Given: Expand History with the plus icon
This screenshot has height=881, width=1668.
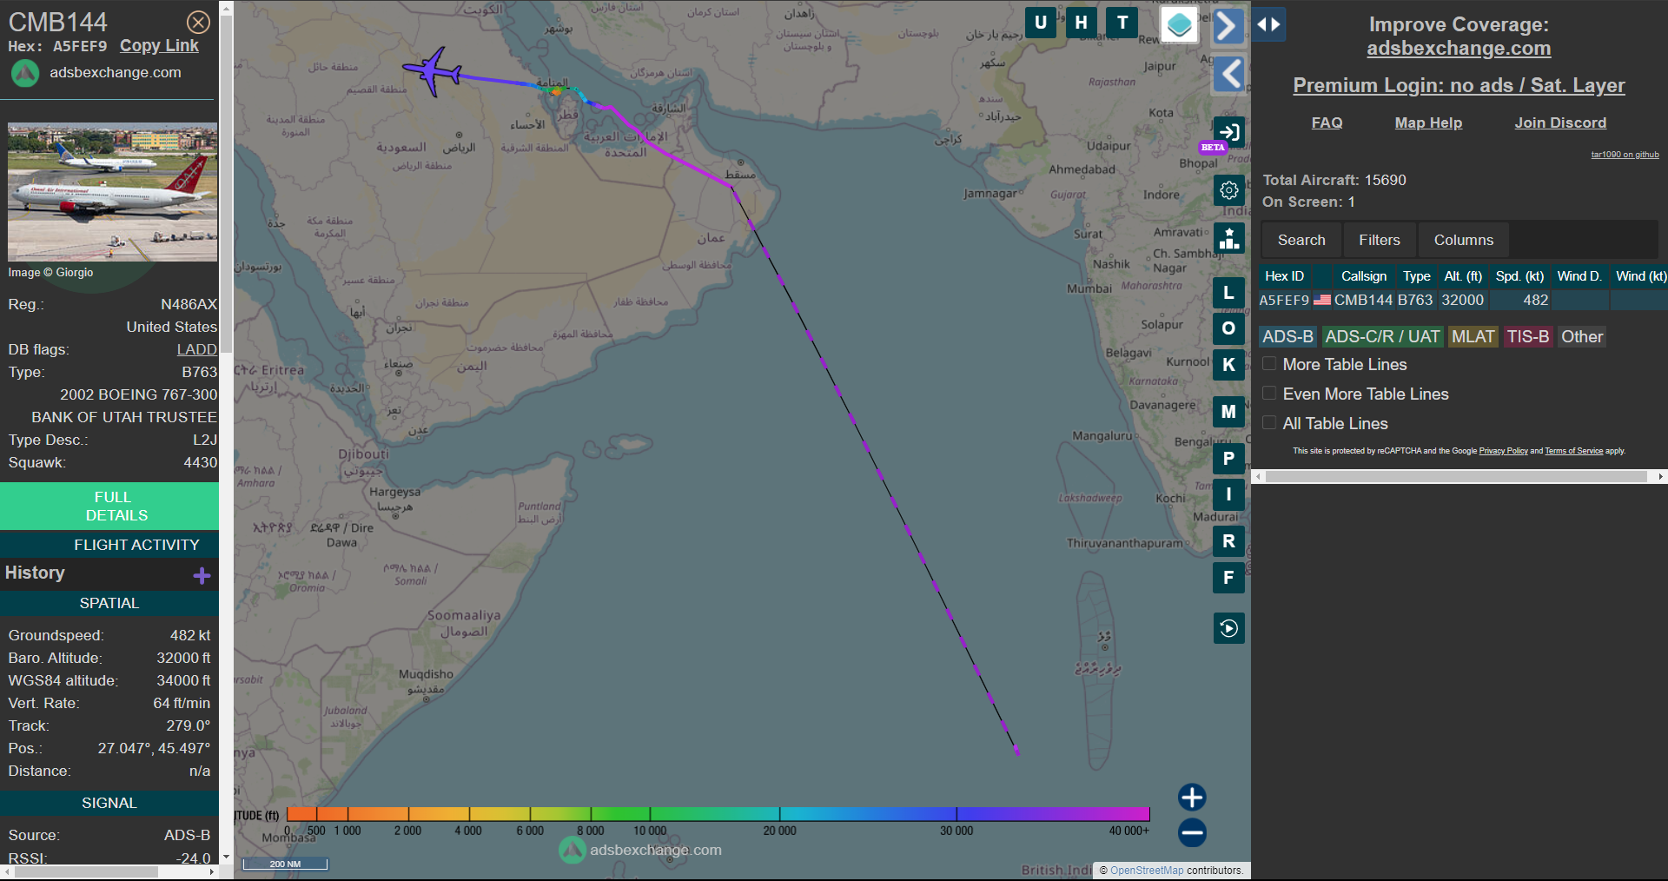Looking at the screenshot, I should click(202, 575).
